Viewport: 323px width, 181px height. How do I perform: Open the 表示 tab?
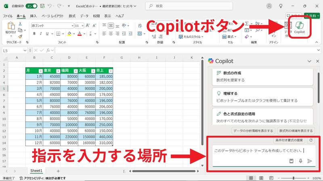107,16
